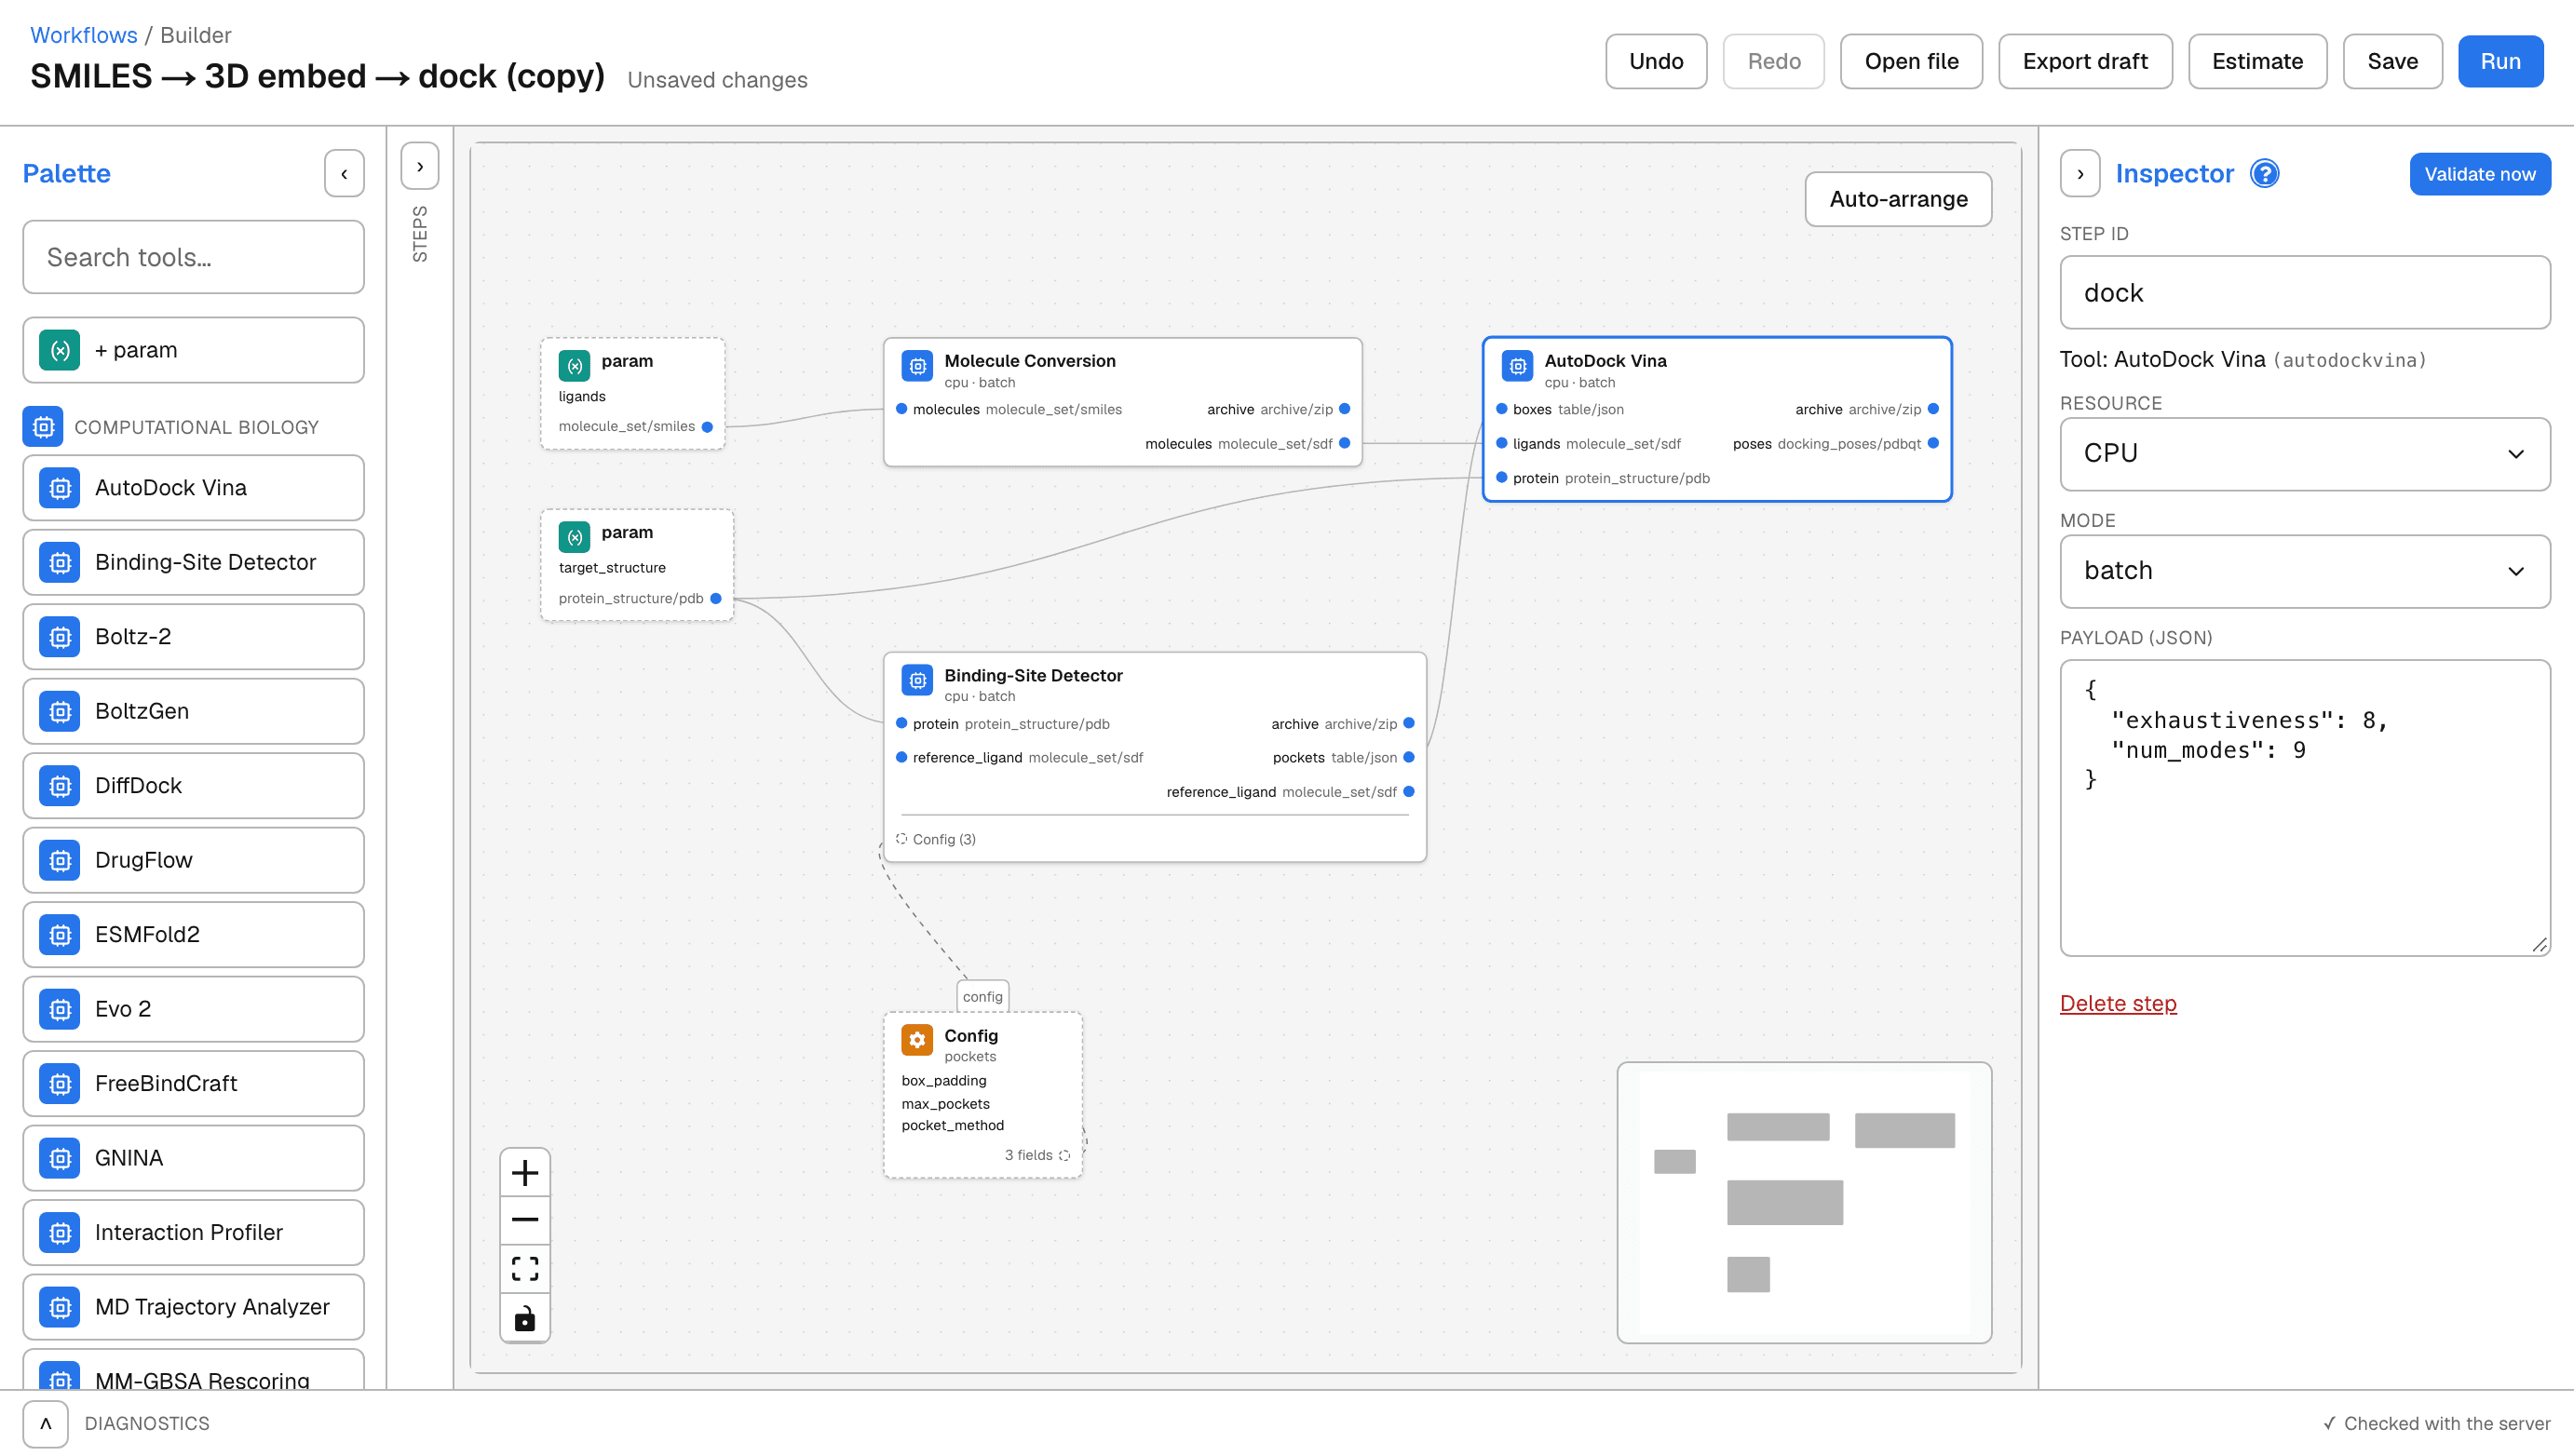Collapse the Palette panel

pyautogui.click(x=344, y=174)
